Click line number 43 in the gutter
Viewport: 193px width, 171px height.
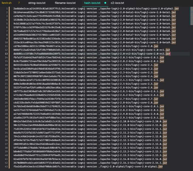(x=6, y=166)
